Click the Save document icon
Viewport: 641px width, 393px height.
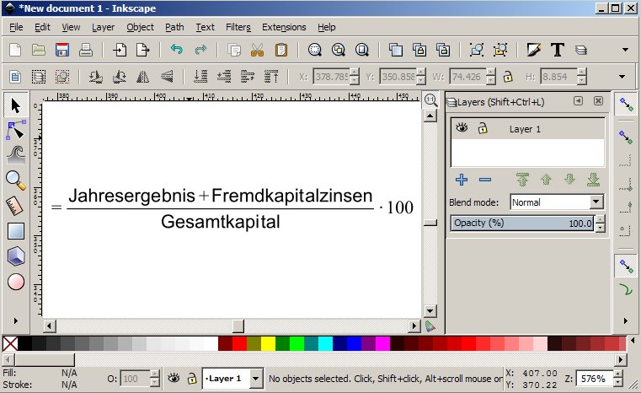coord(61,50)
